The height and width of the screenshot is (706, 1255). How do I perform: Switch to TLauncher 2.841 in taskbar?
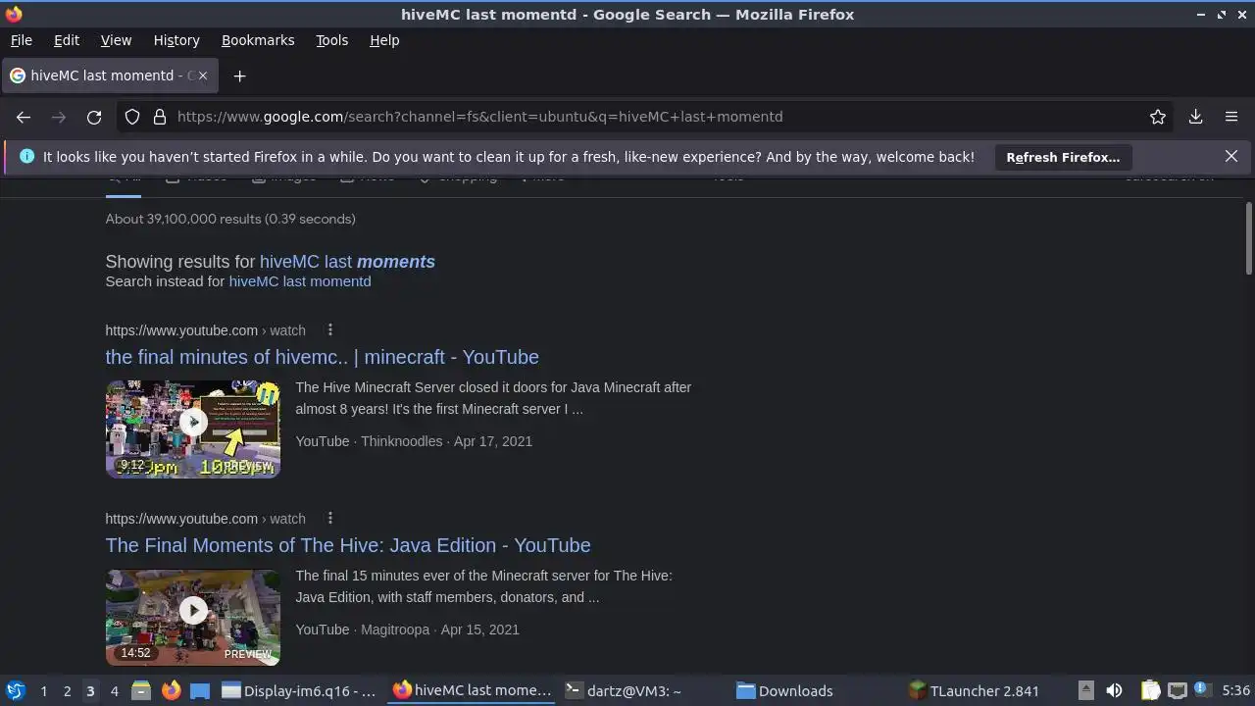974,691
